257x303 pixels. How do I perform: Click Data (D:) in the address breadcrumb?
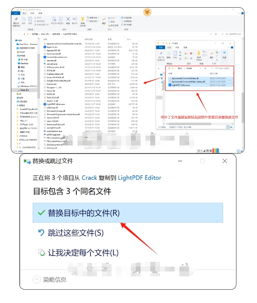click(x=45, y=34)
